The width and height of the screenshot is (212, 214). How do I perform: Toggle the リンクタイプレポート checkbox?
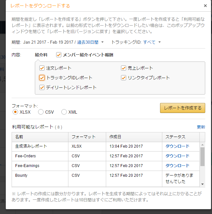point(124,78)
